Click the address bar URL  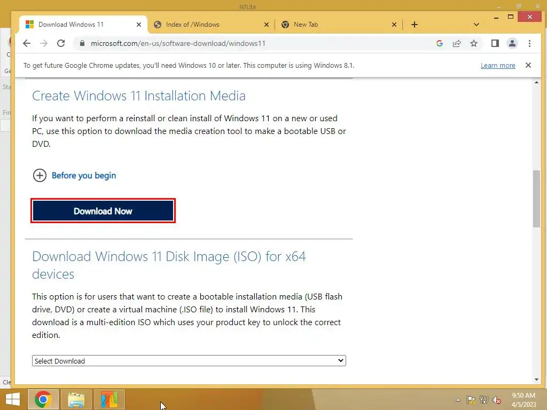178,43
